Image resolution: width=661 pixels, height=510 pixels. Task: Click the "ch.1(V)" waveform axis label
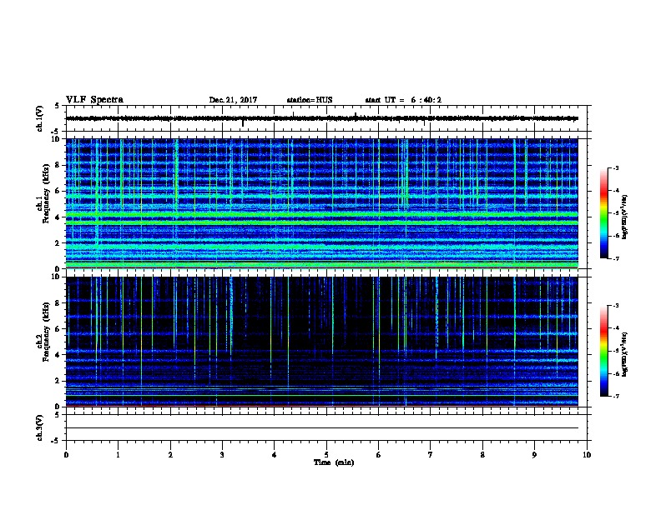[40, 118]
